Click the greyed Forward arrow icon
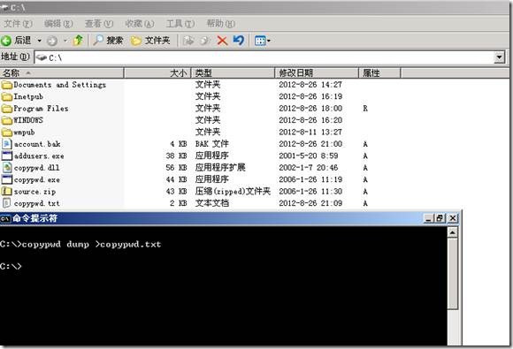Image resolution: width=513 pixels, height=349 pixels. (x=52, y=41)
